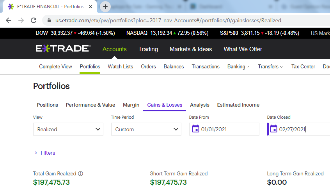The height and width of the screenshot is (191, 330).
Task: Click the Short-Term Gain Realized amount
Action: (x=169, y=182)
